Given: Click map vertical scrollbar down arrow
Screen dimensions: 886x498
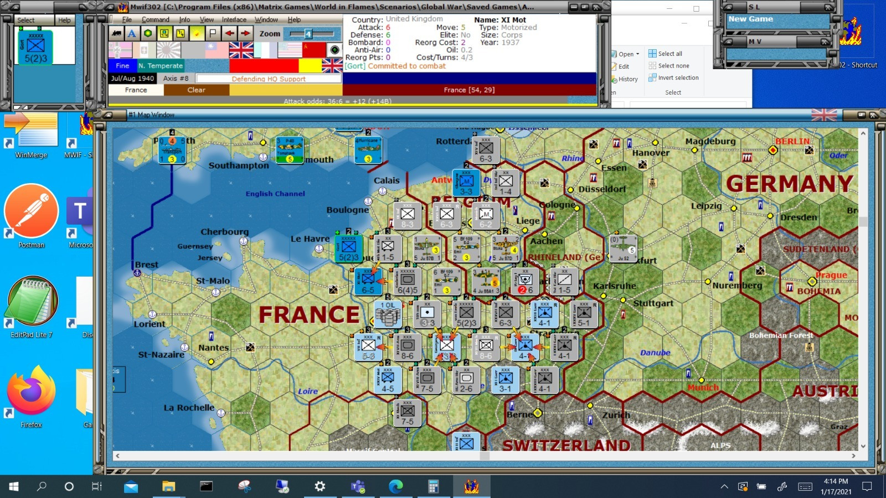Looking at the screenshot, I should pyautogui.click(x=863, y=446).
